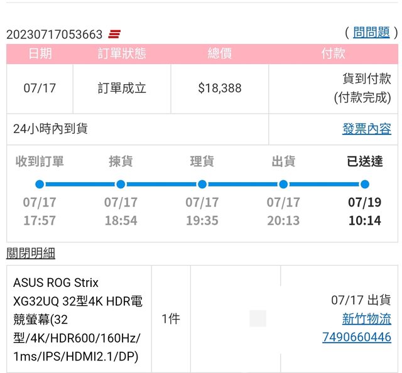Click order number 20230717053663
This screenshot has height=373, width=402.
55,34
